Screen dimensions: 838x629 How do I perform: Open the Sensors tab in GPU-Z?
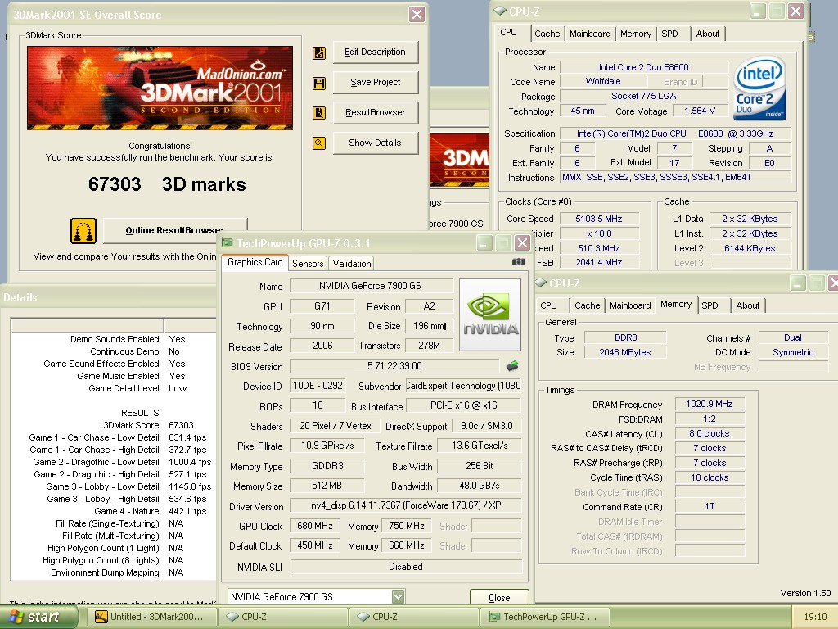[x=308, y=263]
